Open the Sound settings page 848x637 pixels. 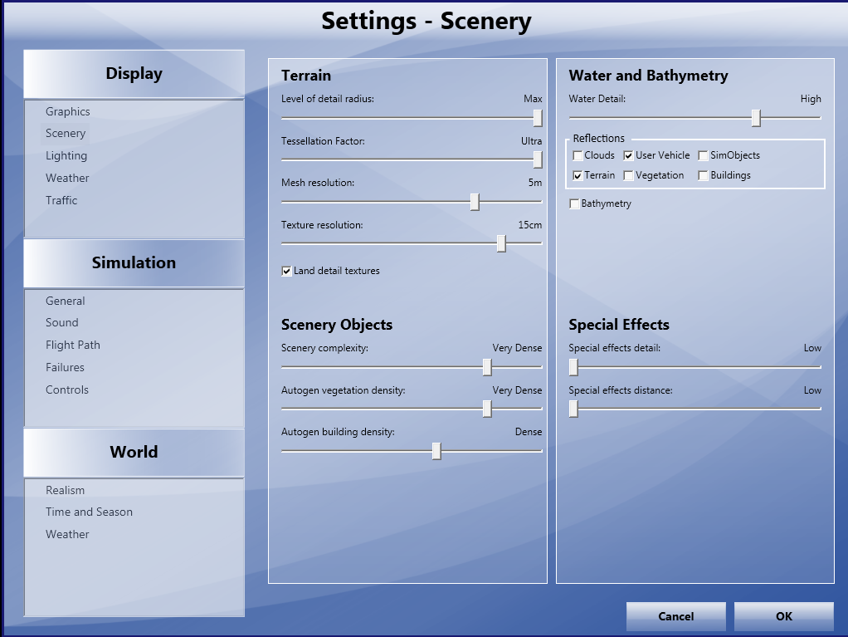tap(61, 322)
